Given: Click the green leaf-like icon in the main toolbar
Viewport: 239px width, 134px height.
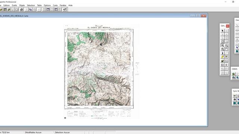Looking at the screenshot, I should pos(9,10).
